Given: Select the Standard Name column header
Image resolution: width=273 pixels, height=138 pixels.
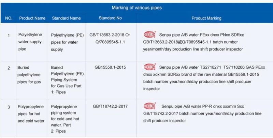Looking at the screenshot, I should [x=66, y=18].
